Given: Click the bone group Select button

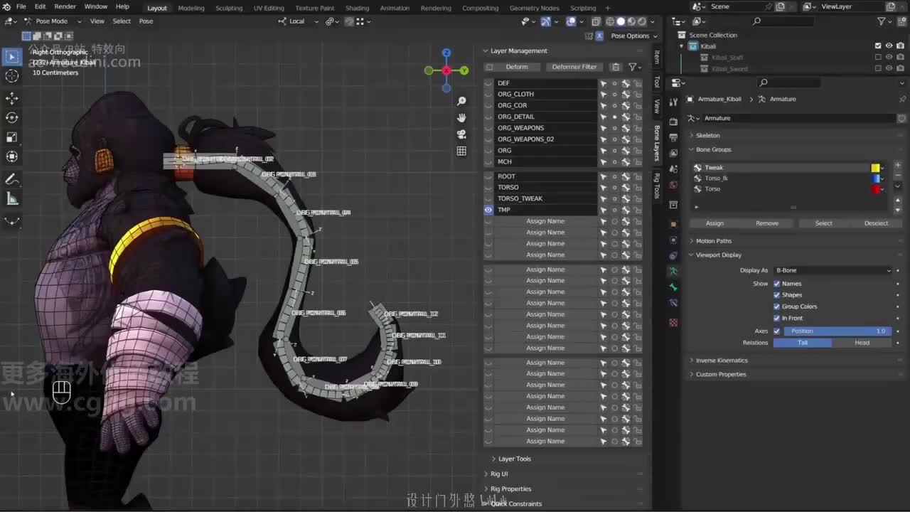Looking at the screenshot, I should [824, 223].
